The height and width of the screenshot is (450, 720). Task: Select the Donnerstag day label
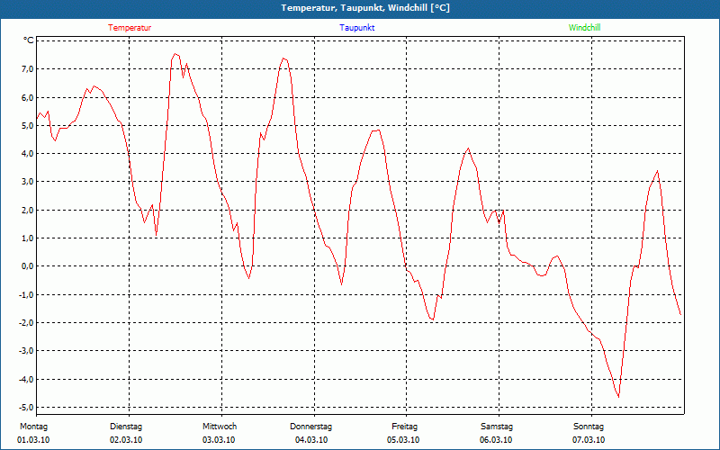310,427
